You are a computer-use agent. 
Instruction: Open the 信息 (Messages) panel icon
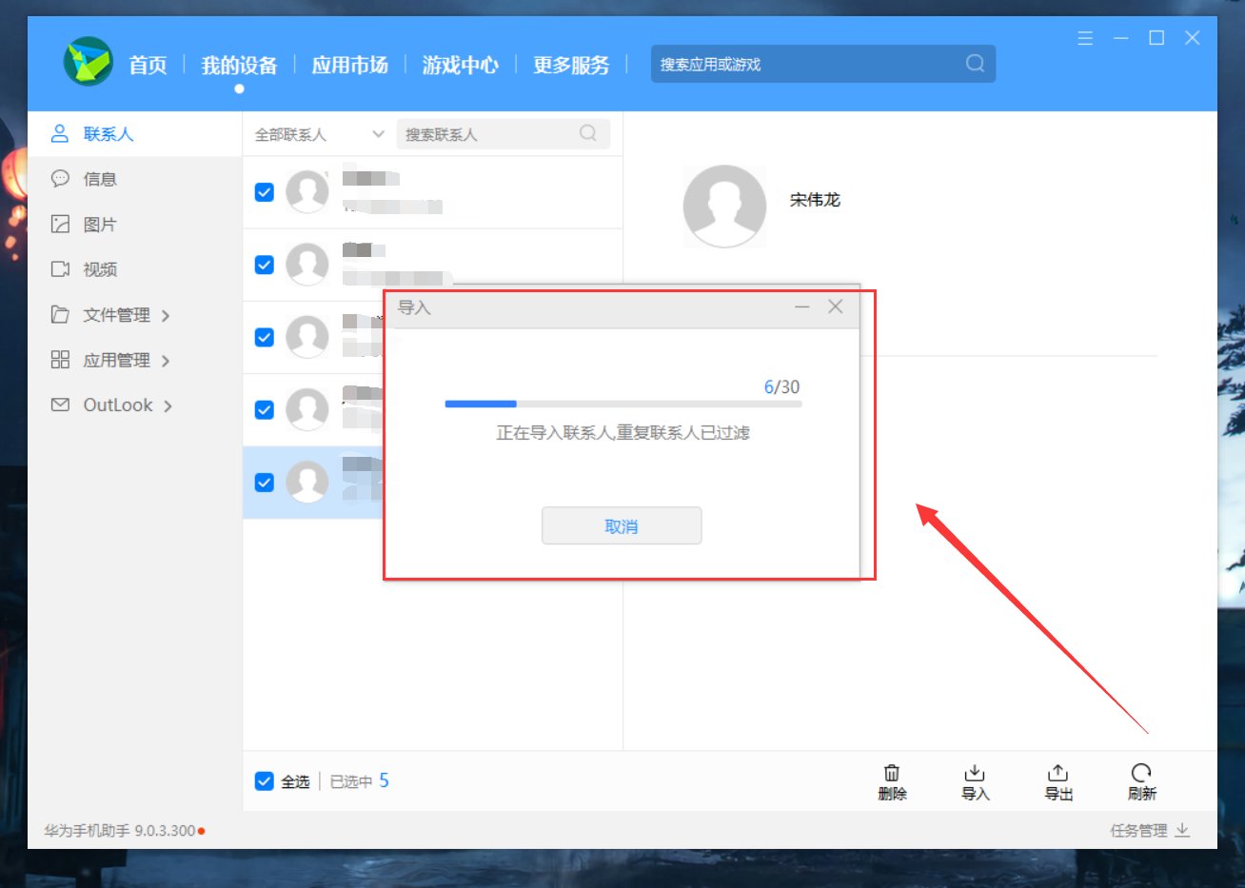[x=60, y=178]
